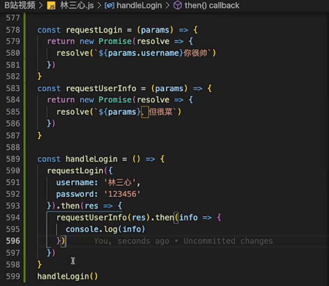Image resolution: width=329 pixels, height=286 pixels.
Task: Click the JS file icon in breadcrumb
Action: pyautogui.click(x=51, y=6)
